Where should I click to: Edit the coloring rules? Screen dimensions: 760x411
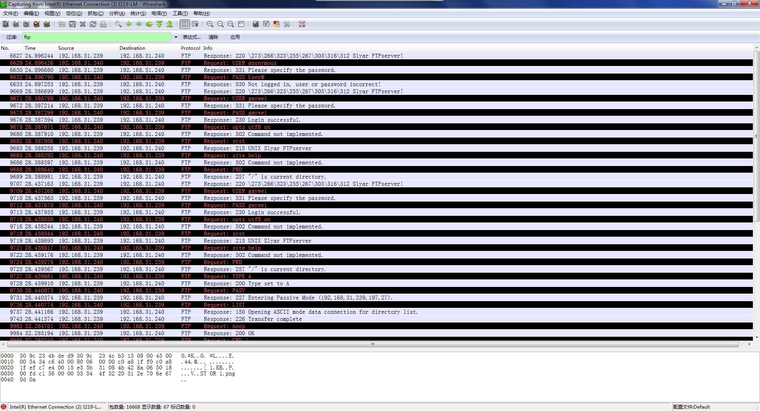click(x=277, y=24)
